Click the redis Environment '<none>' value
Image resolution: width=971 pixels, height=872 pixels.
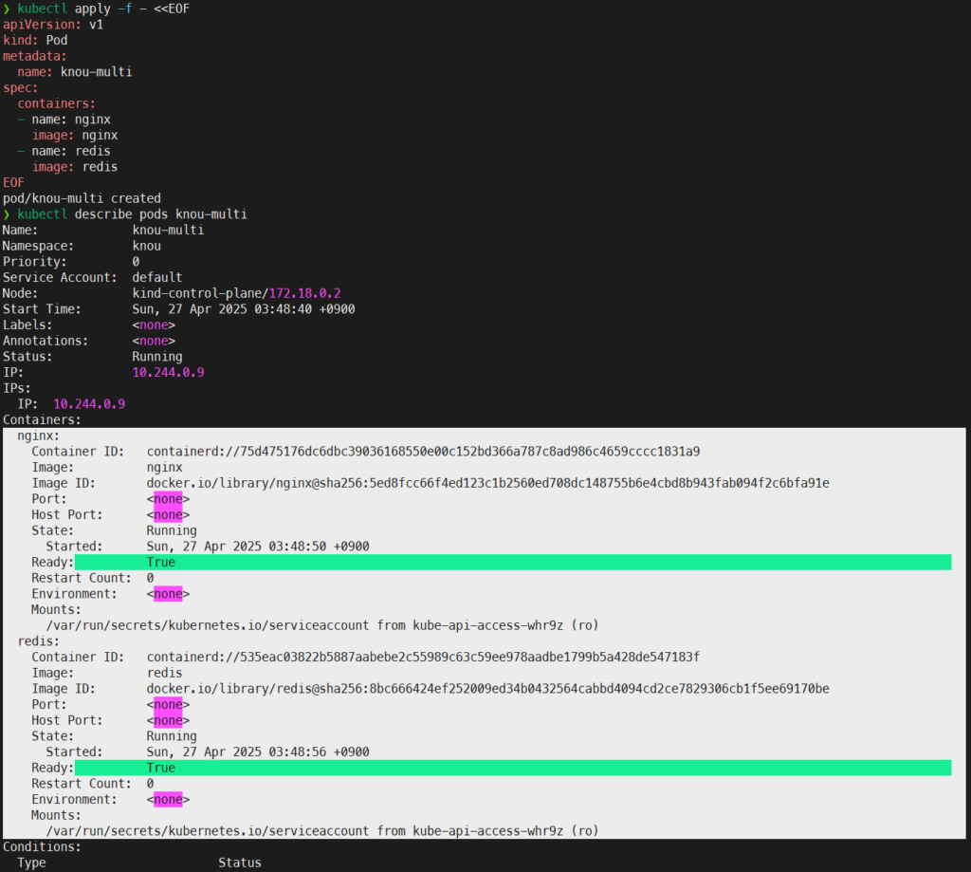[168, 800]
